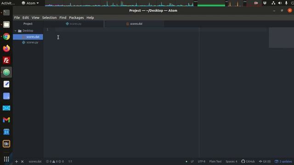Open the File menu
This screenshot has width=294, height=165.
pyautogui.click(x=17, y=17)
